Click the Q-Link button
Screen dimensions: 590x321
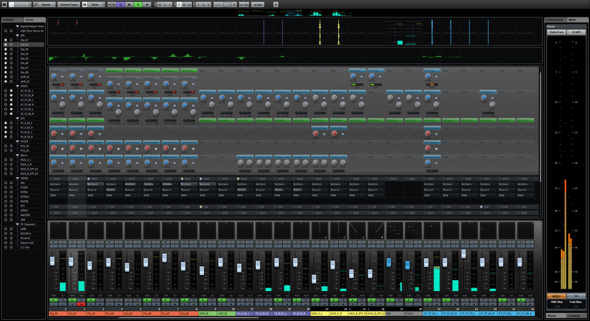tap(257, 4)
